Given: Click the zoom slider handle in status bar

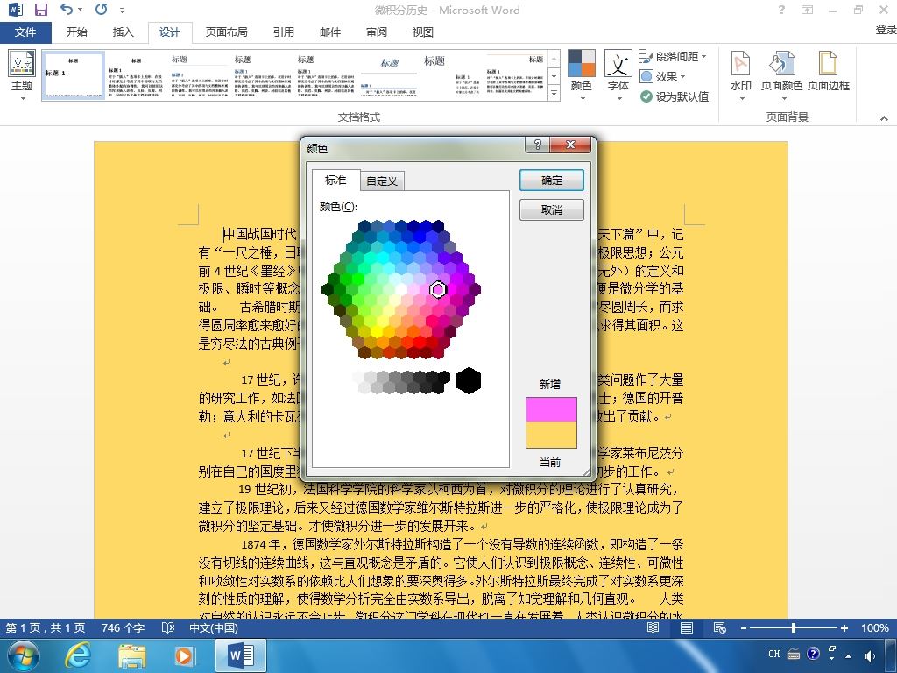Looking at the screenshot, I should click(794, 627).
